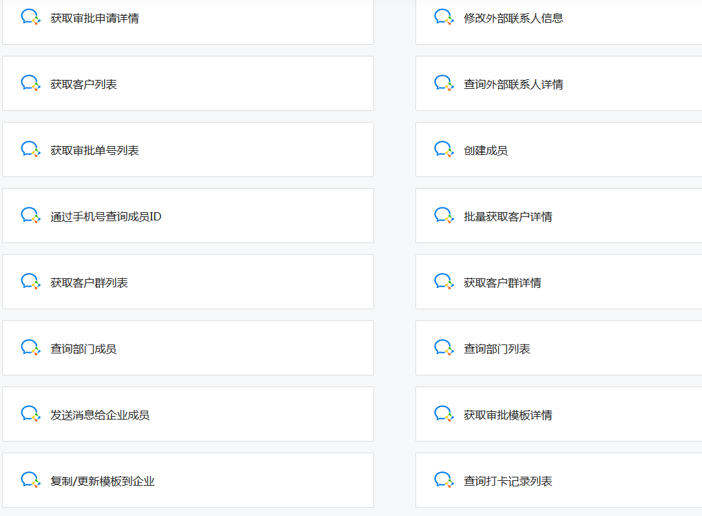Click the WeCom icon beside 获取审批模板详情

coord(444,415)
